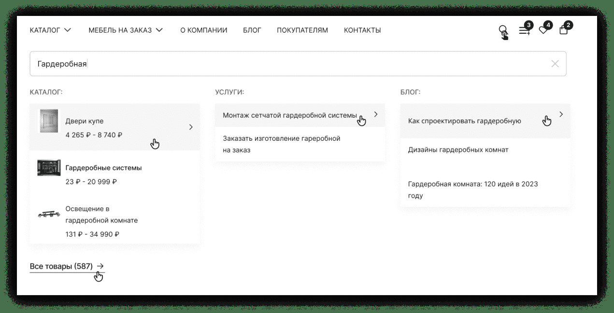Click the search magnifier icon
The height and width of the screenshot is (313, 614).
(503, 30)
